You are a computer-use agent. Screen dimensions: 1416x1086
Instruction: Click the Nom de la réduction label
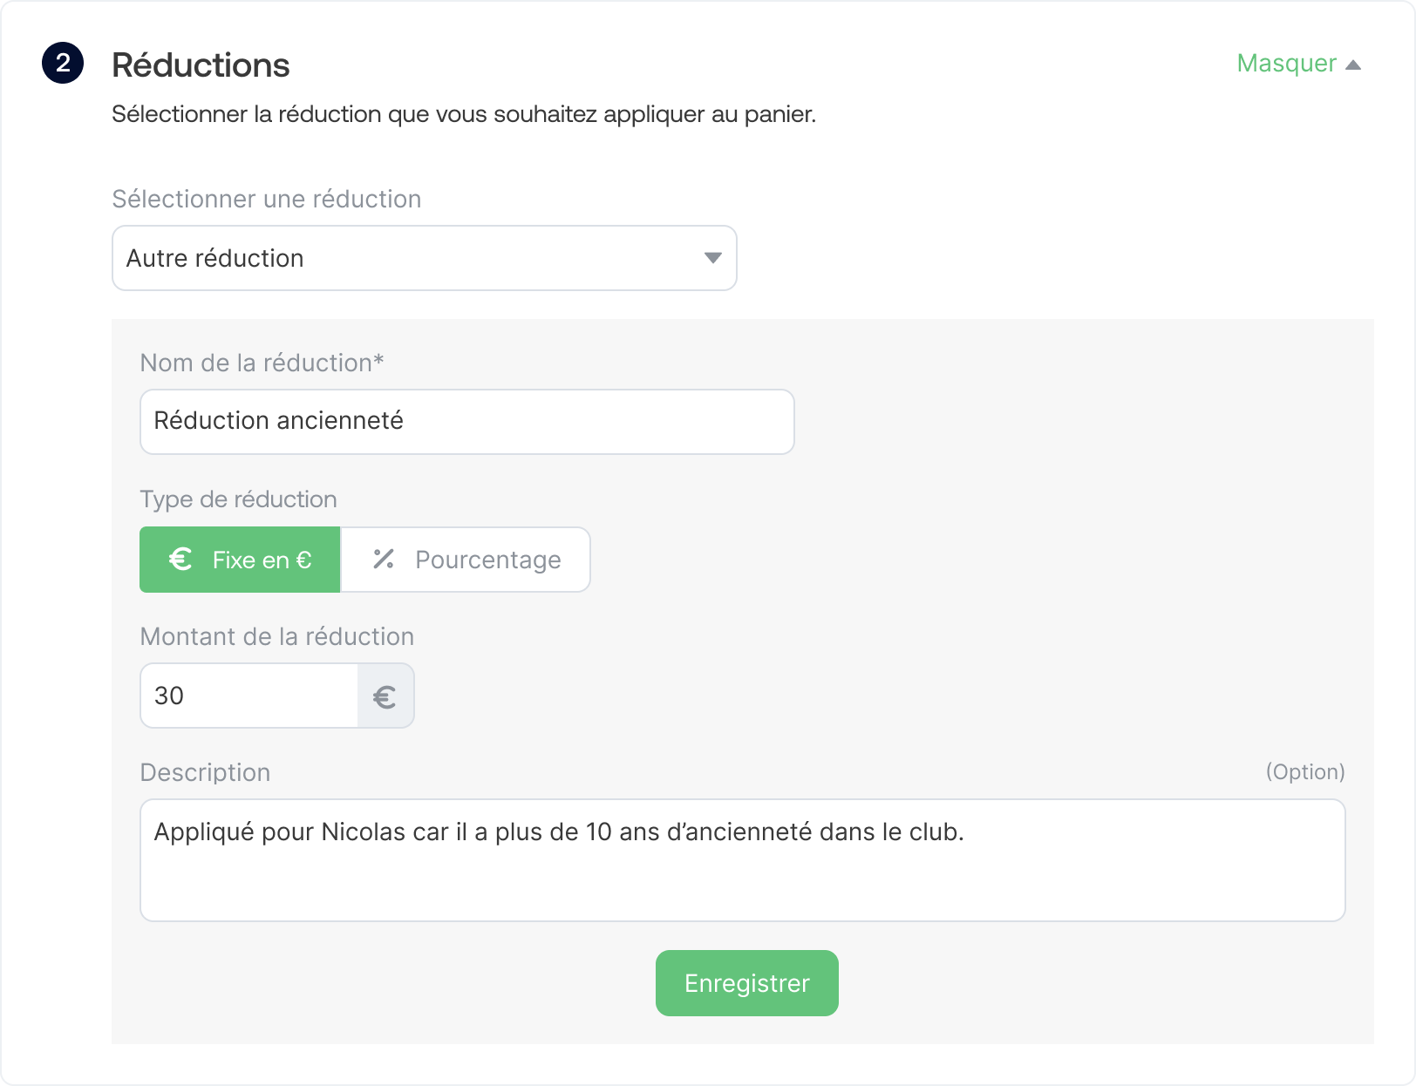click(x=262, y=363)
